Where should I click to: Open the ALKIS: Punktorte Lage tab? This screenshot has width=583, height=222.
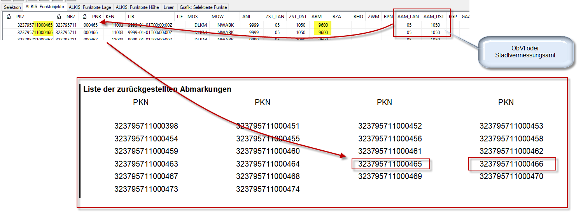90,7
